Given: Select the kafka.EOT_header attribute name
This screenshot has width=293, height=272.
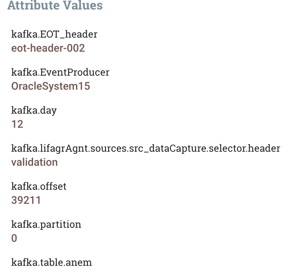Looking at the screenshot, I should point(54,34).
